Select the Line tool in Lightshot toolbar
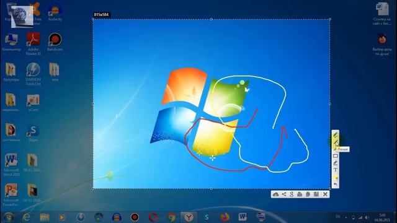This screenshot has height=223, width=397. 335,142
